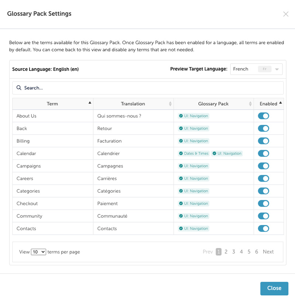
Task: Click the term Campaigns
Action: [28, 166]
